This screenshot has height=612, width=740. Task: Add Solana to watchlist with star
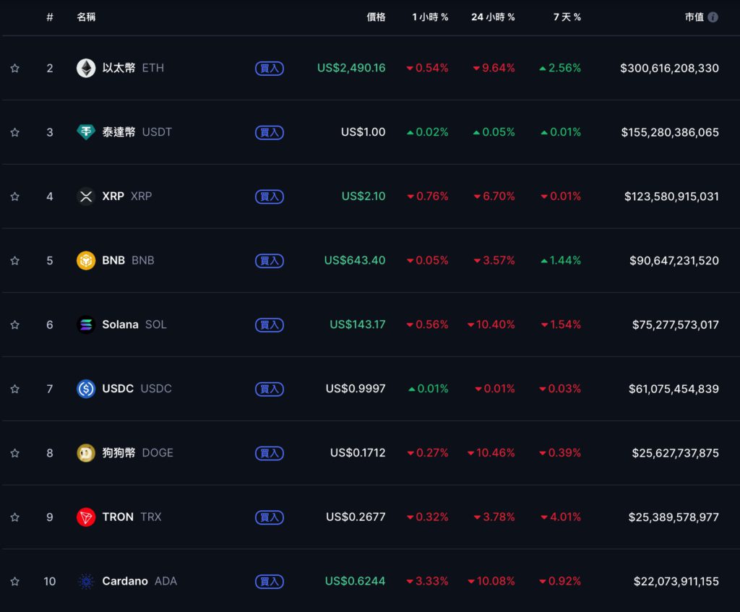click(15, 324)
